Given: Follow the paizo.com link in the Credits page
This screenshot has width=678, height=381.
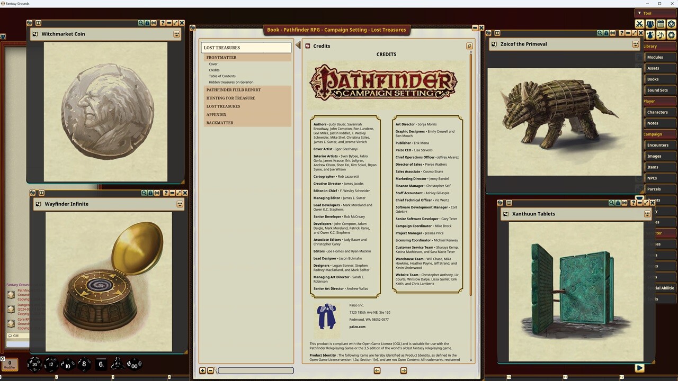Looking at the screenshot, I should [357, 326].
